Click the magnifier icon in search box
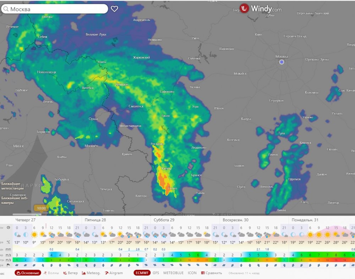Screen dimensions: 355x279 coord(6,9)
